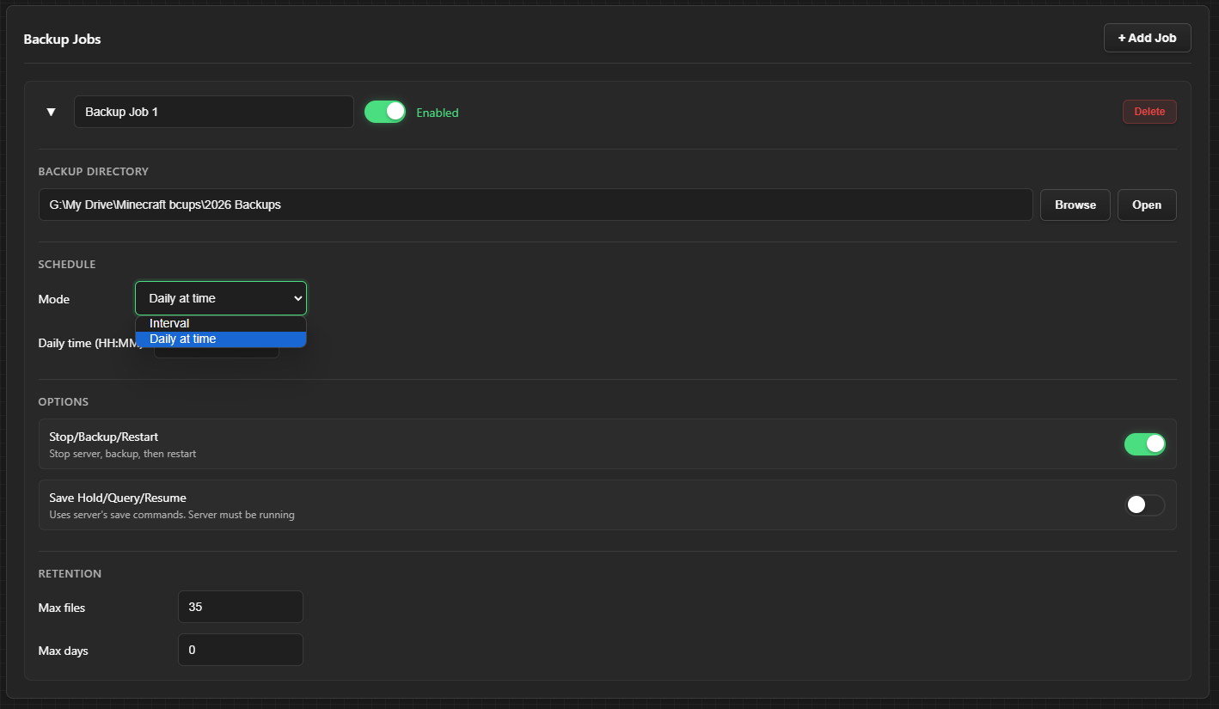Click the 'Uses server's save commands' description text
The height and width of the screenshot is (709, 1219).
(x=171, y=515)
